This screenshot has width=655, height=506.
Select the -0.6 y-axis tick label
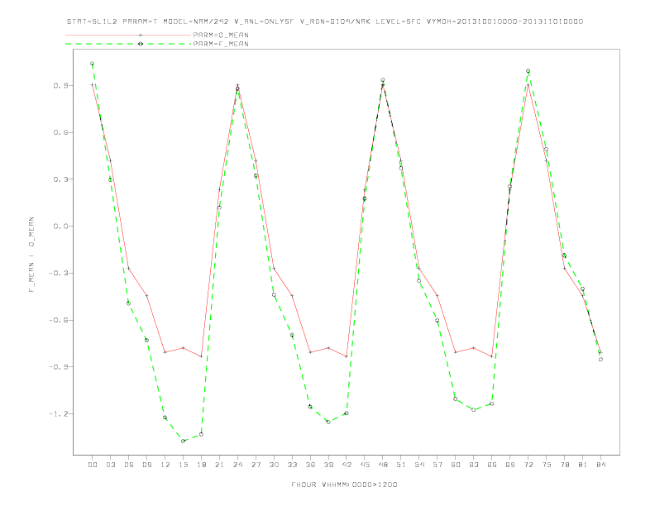click(x=59, y=320)
